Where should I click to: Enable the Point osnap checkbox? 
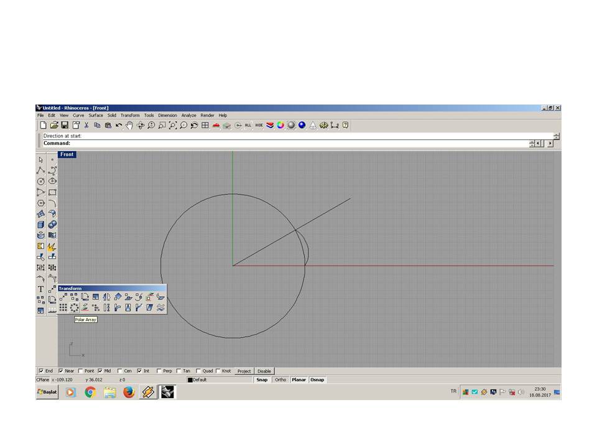(x=80, y=371)
